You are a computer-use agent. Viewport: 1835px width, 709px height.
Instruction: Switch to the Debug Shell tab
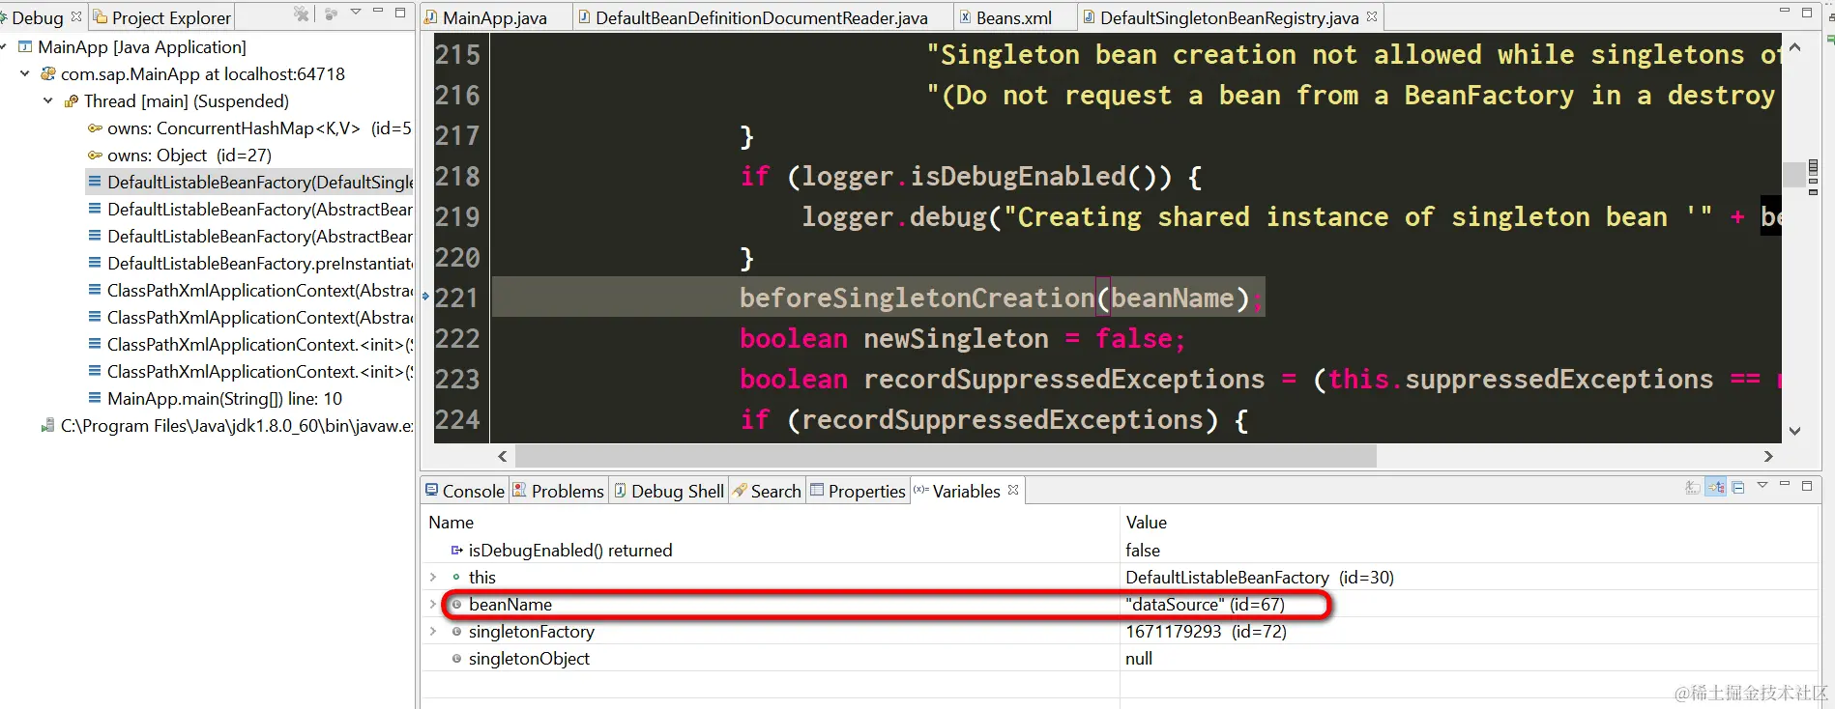pos(668,491)
